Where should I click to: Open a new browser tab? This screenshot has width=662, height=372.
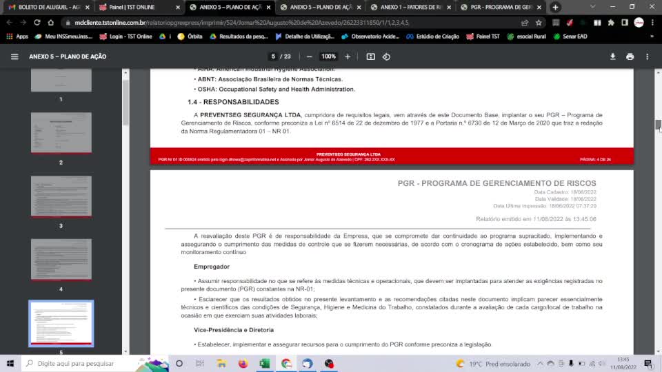click(x=555, y=7)
